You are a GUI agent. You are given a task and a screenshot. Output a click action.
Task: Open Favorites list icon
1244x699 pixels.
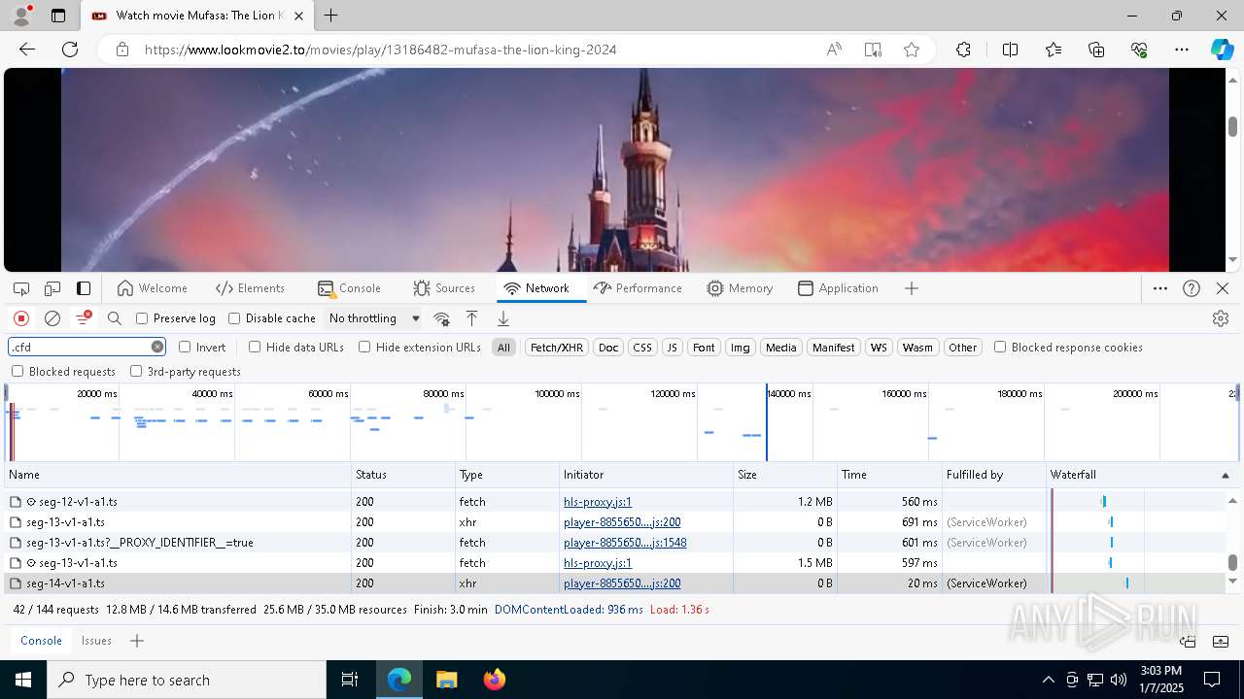coord(1054,50)
